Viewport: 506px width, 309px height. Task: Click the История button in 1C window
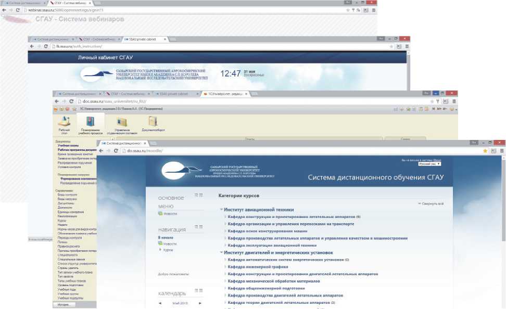[x=64, y=304]
